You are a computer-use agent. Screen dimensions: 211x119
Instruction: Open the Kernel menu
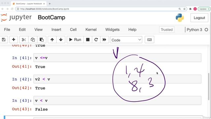(x=91, y=29)
